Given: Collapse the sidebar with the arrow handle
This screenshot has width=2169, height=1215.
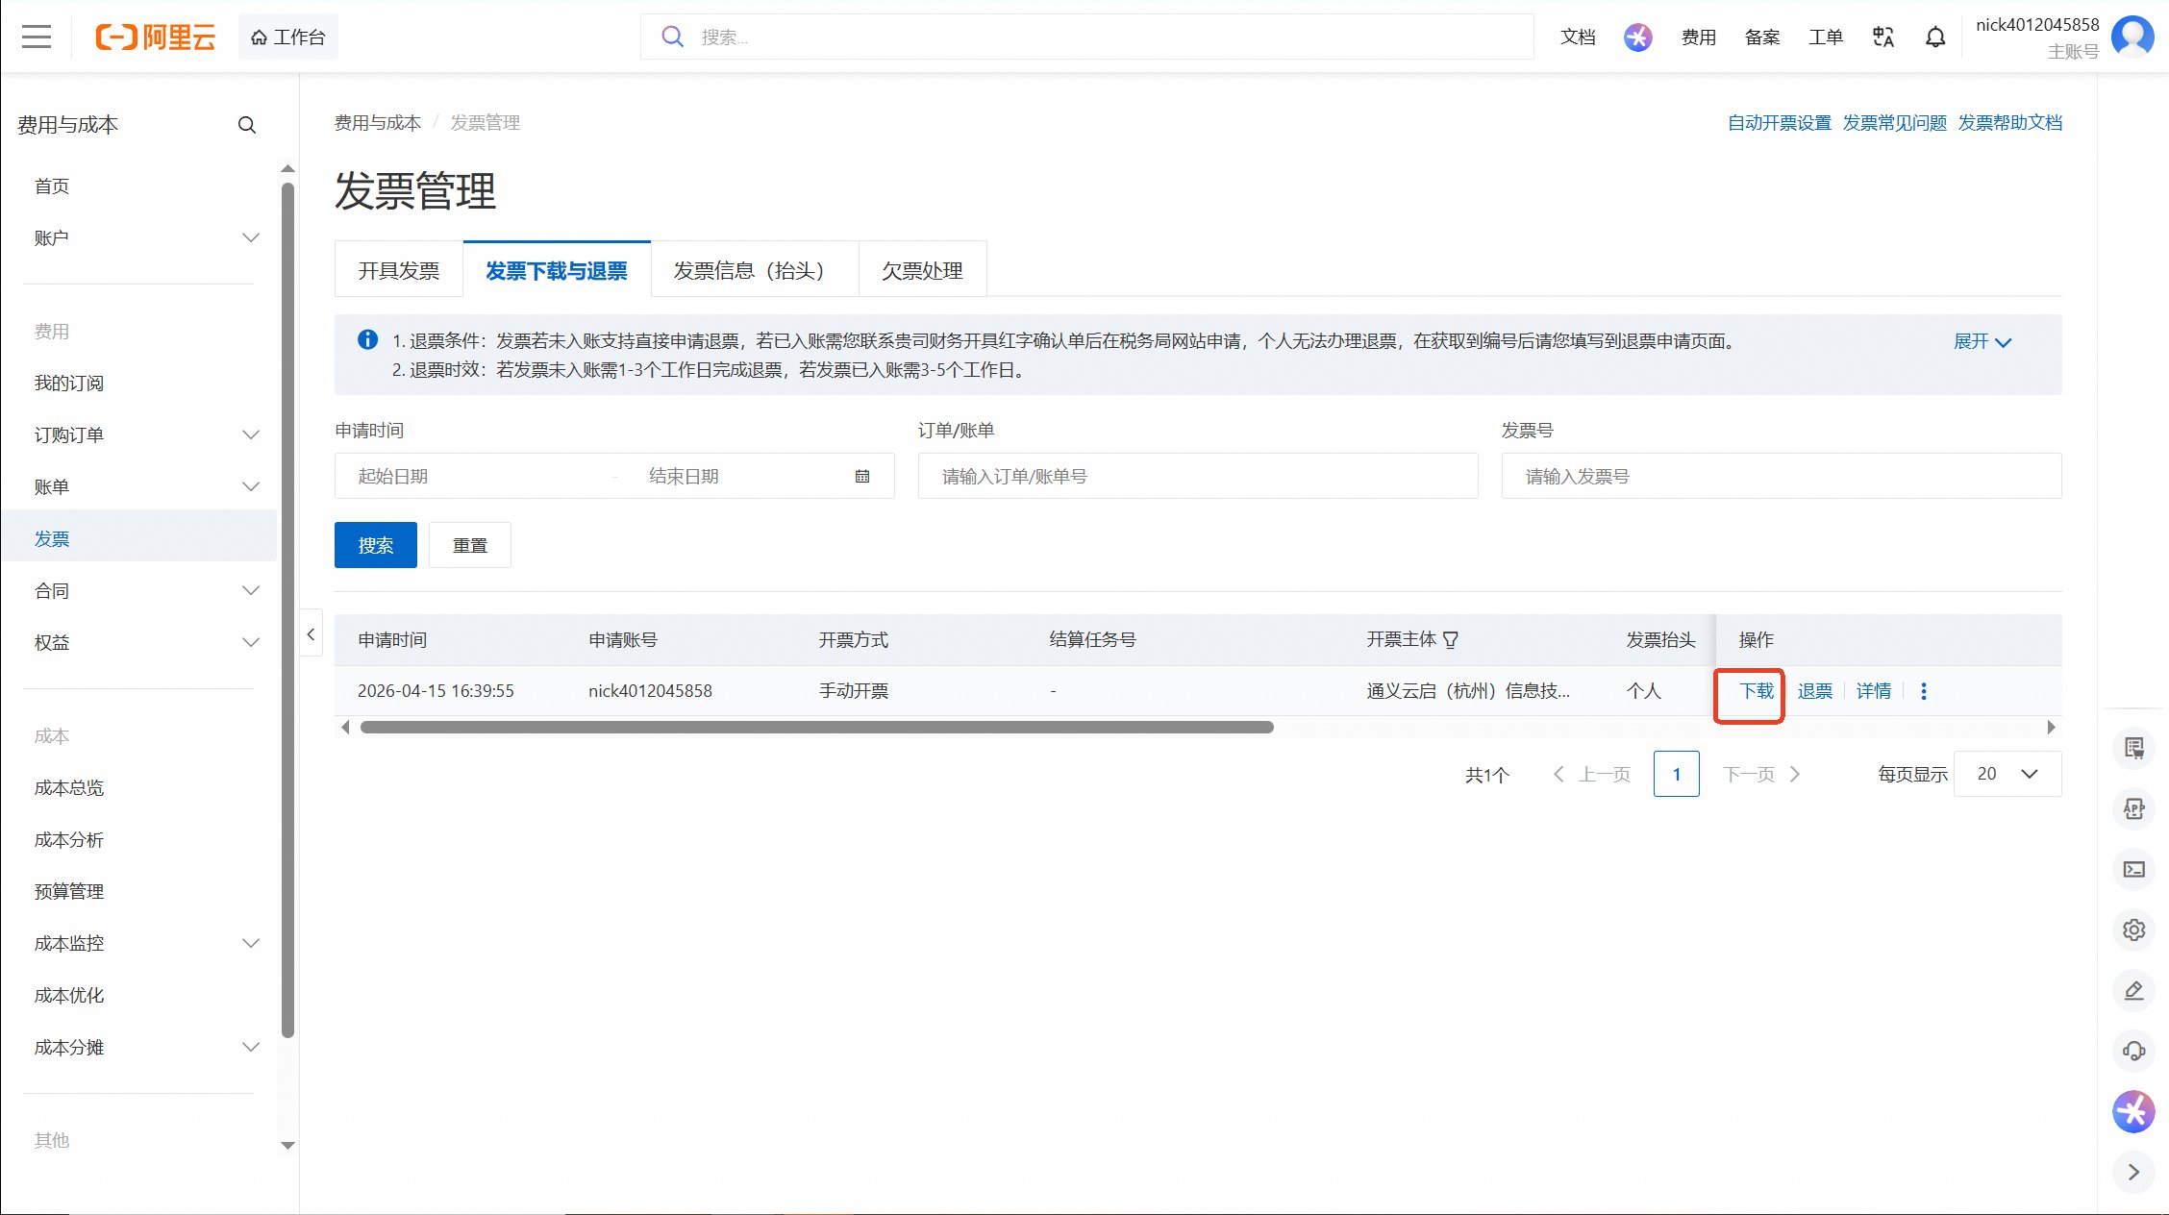Looking at the screenshot, I should click(x=311, y=634).
